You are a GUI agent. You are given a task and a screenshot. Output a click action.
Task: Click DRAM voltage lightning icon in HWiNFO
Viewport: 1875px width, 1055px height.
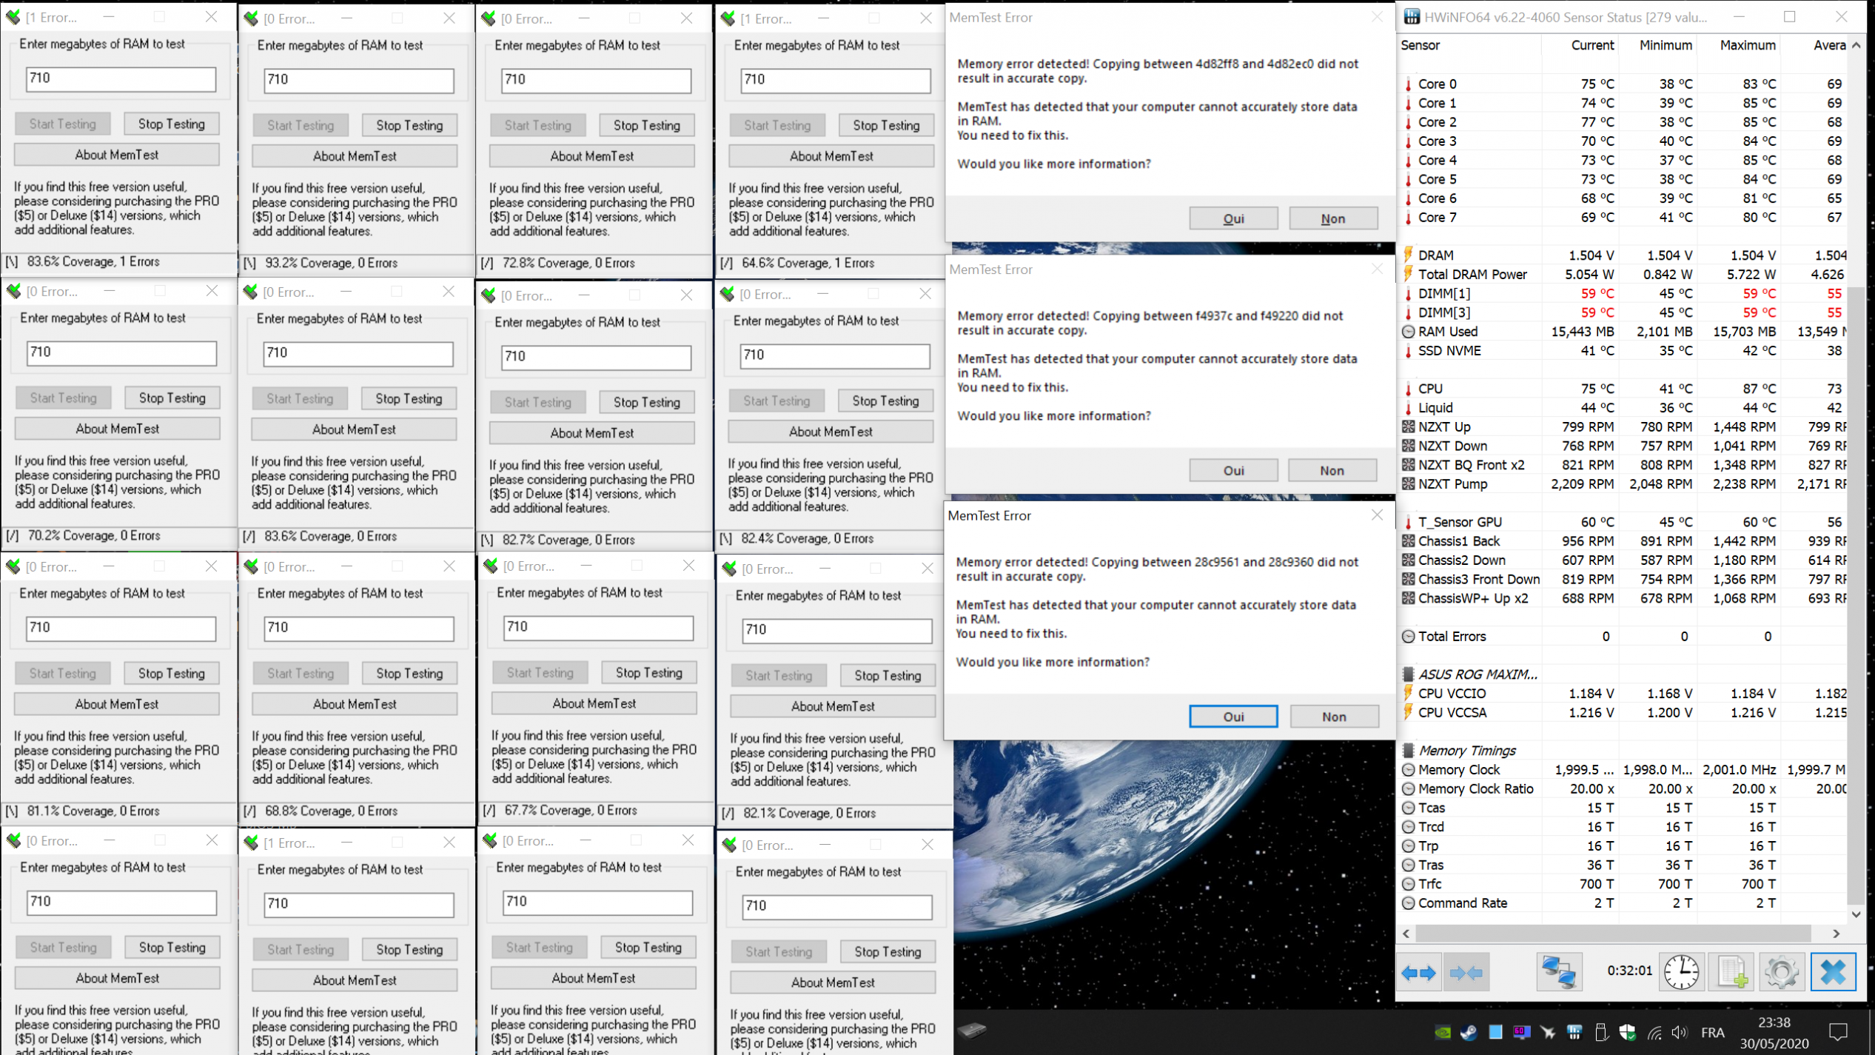[1409, 255]
